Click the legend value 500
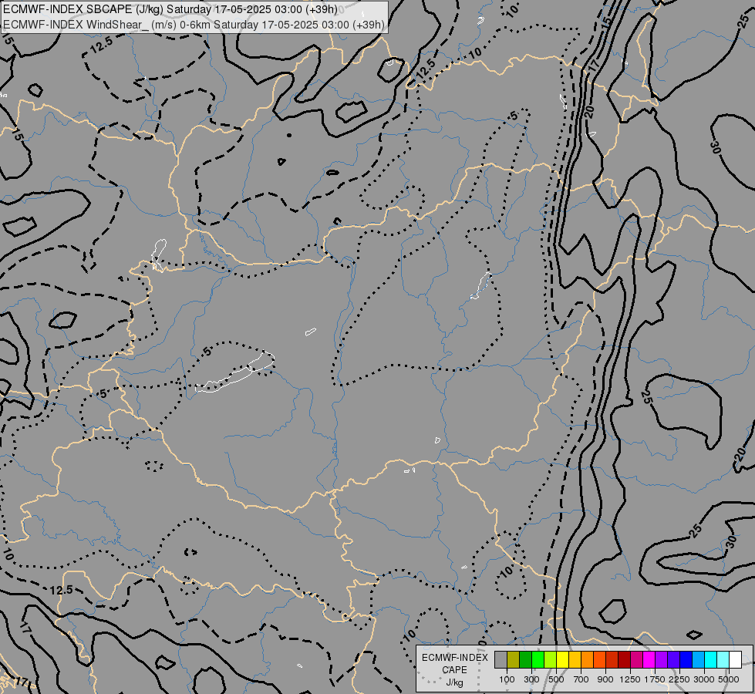 [556, 679]
